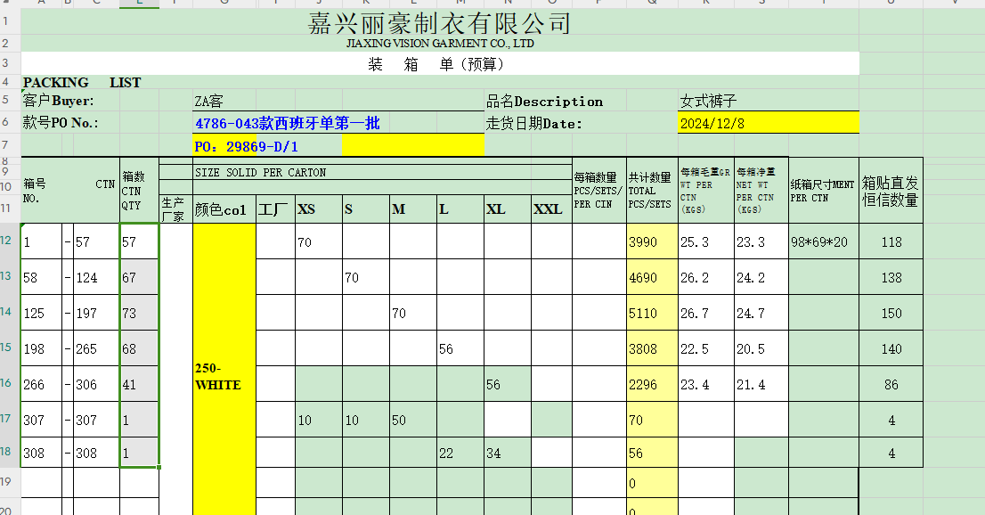Select the carton quantity cell showing 73
Image resolution: width=985 pixels, height=515 pixels.
pos(139,313)
